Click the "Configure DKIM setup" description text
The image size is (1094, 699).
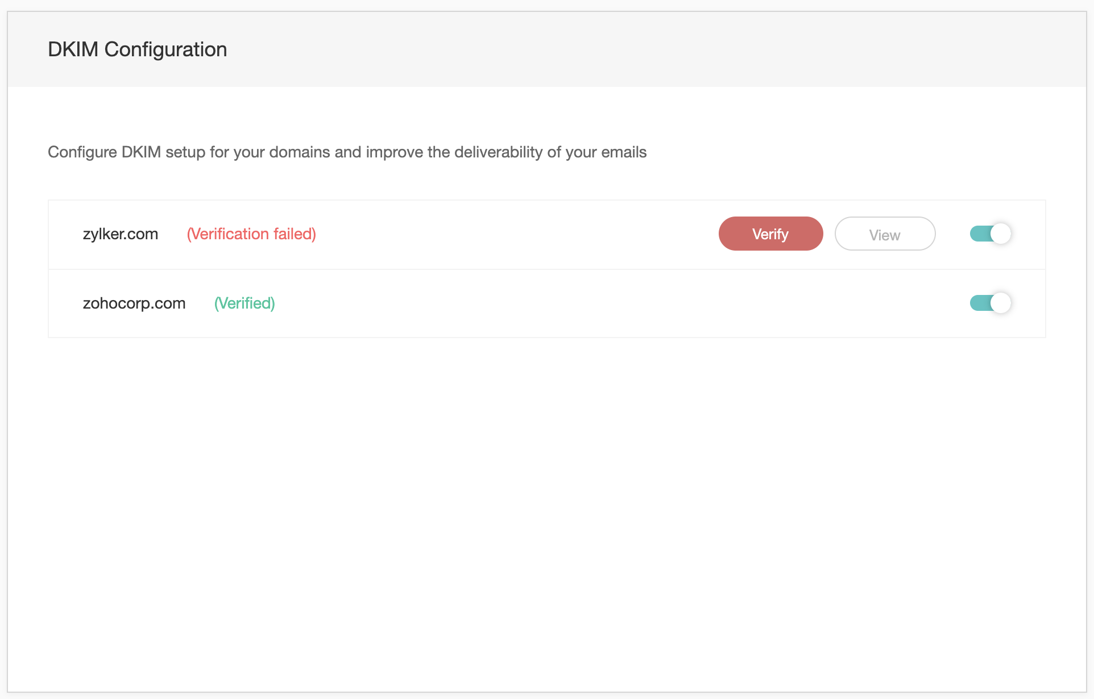point(347,152)
